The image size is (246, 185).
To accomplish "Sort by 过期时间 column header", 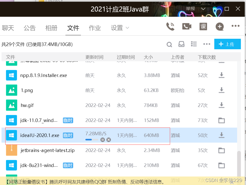I will 126,57.
